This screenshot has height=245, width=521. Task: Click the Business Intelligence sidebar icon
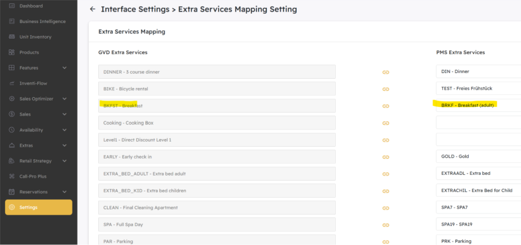point(12,21)
